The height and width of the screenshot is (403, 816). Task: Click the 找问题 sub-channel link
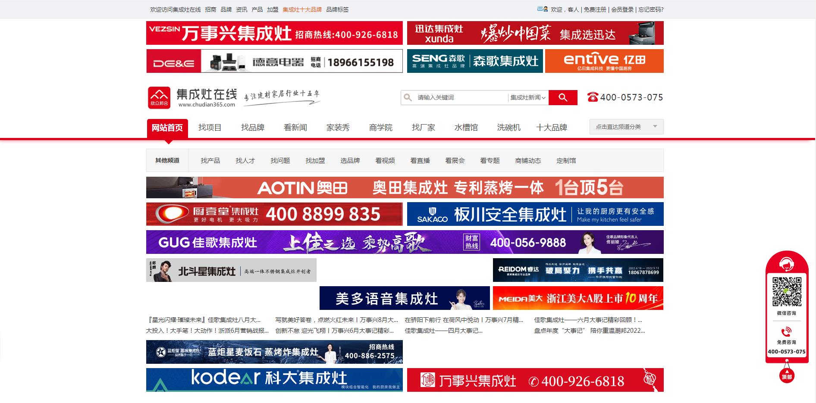280,160
